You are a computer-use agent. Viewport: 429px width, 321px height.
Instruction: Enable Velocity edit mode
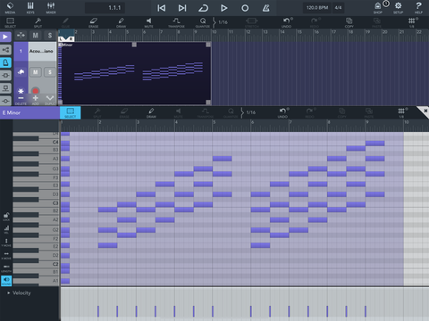[6, 229]
